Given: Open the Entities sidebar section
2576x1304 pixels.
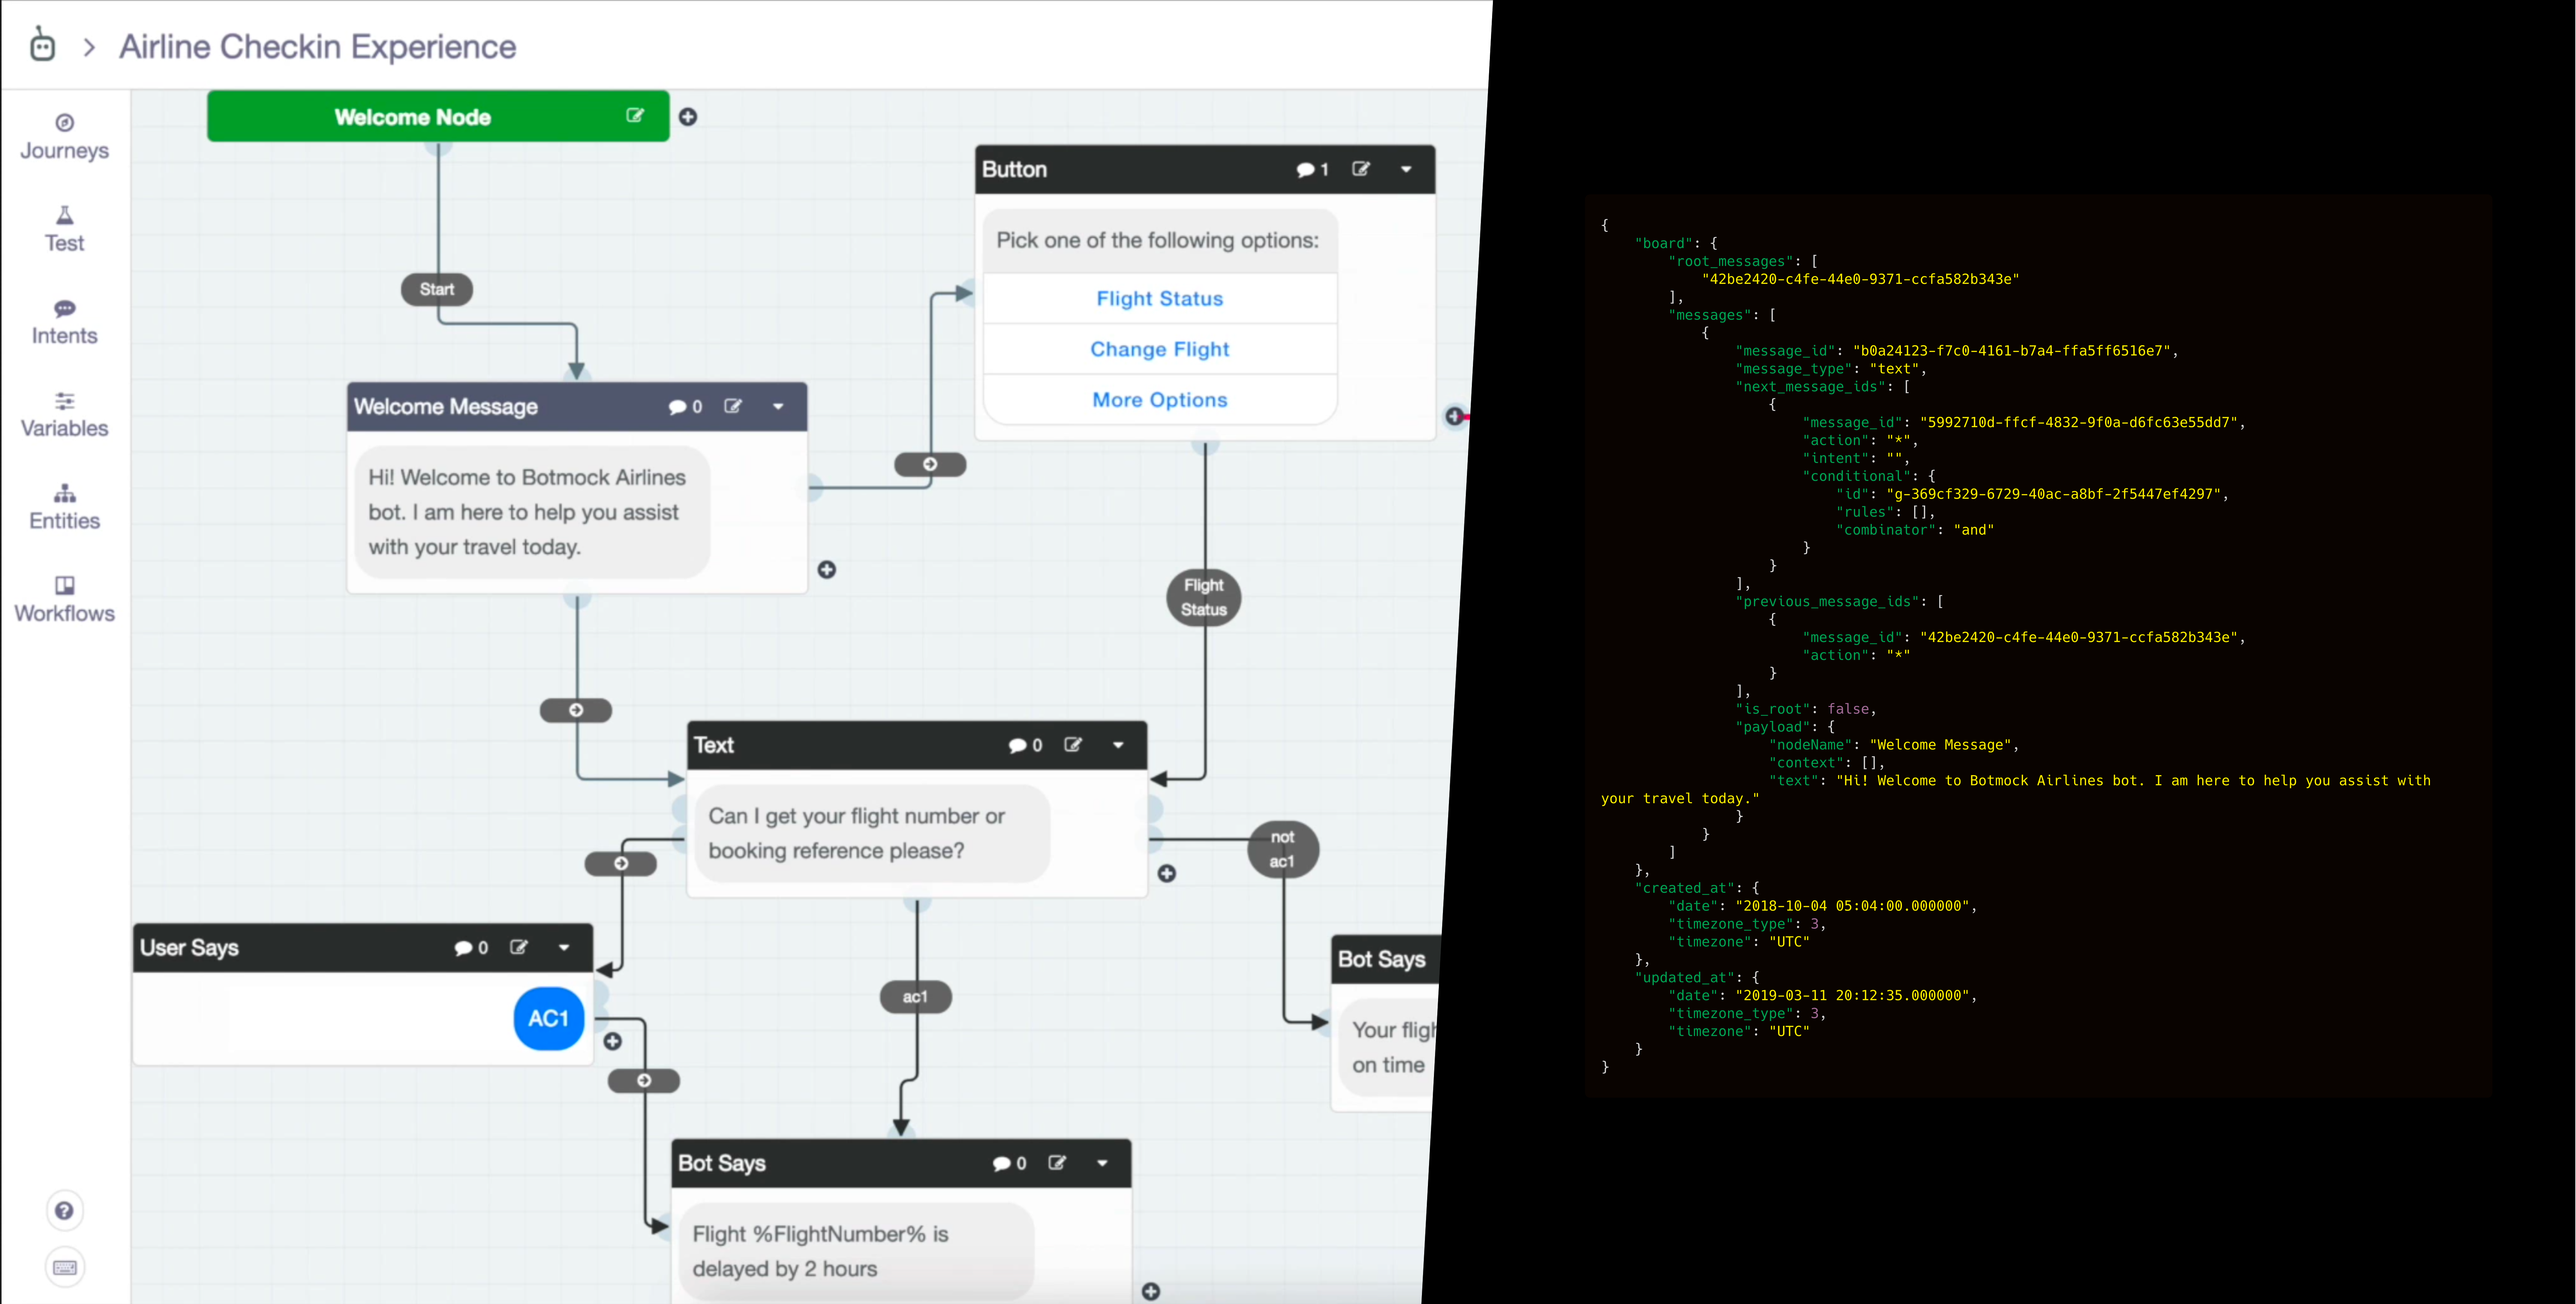Looking at the screenshot, I should [x=64, y=507].
